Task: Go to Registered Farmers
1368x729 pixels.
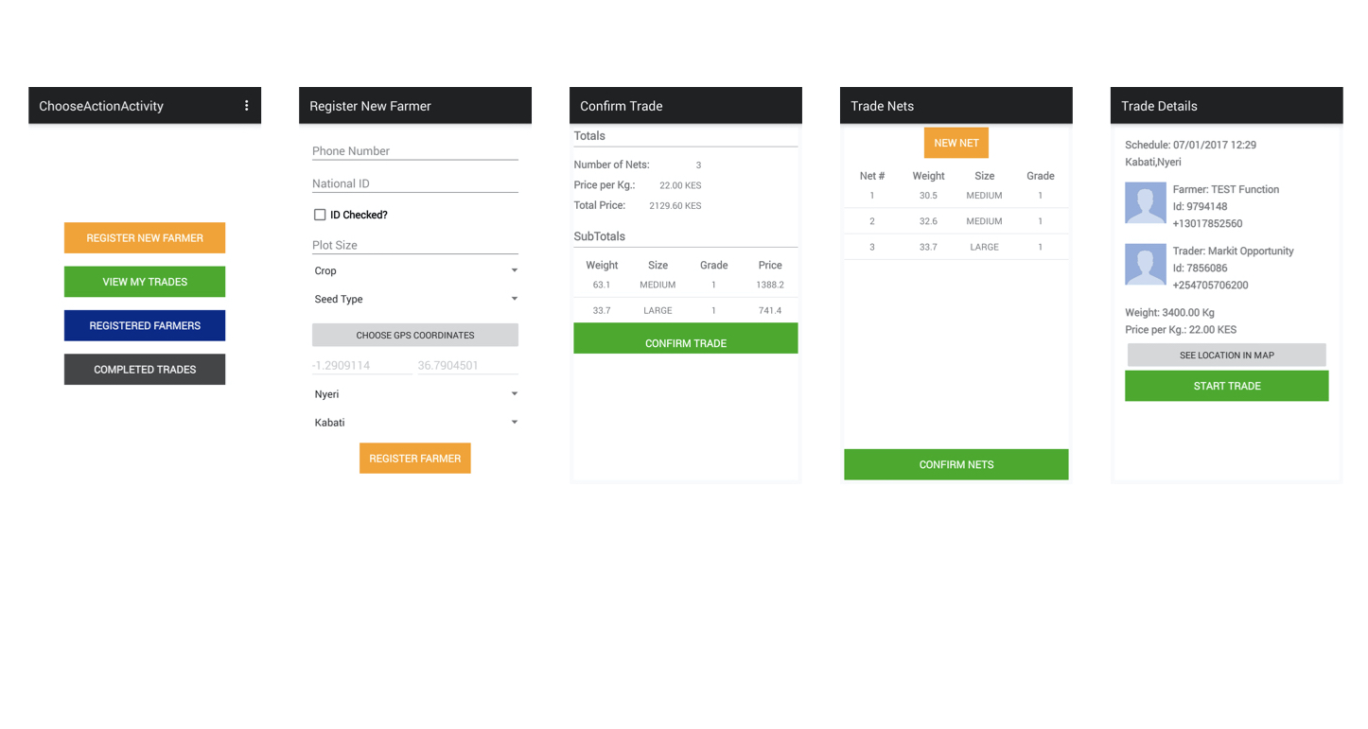Action: [145, 325]
